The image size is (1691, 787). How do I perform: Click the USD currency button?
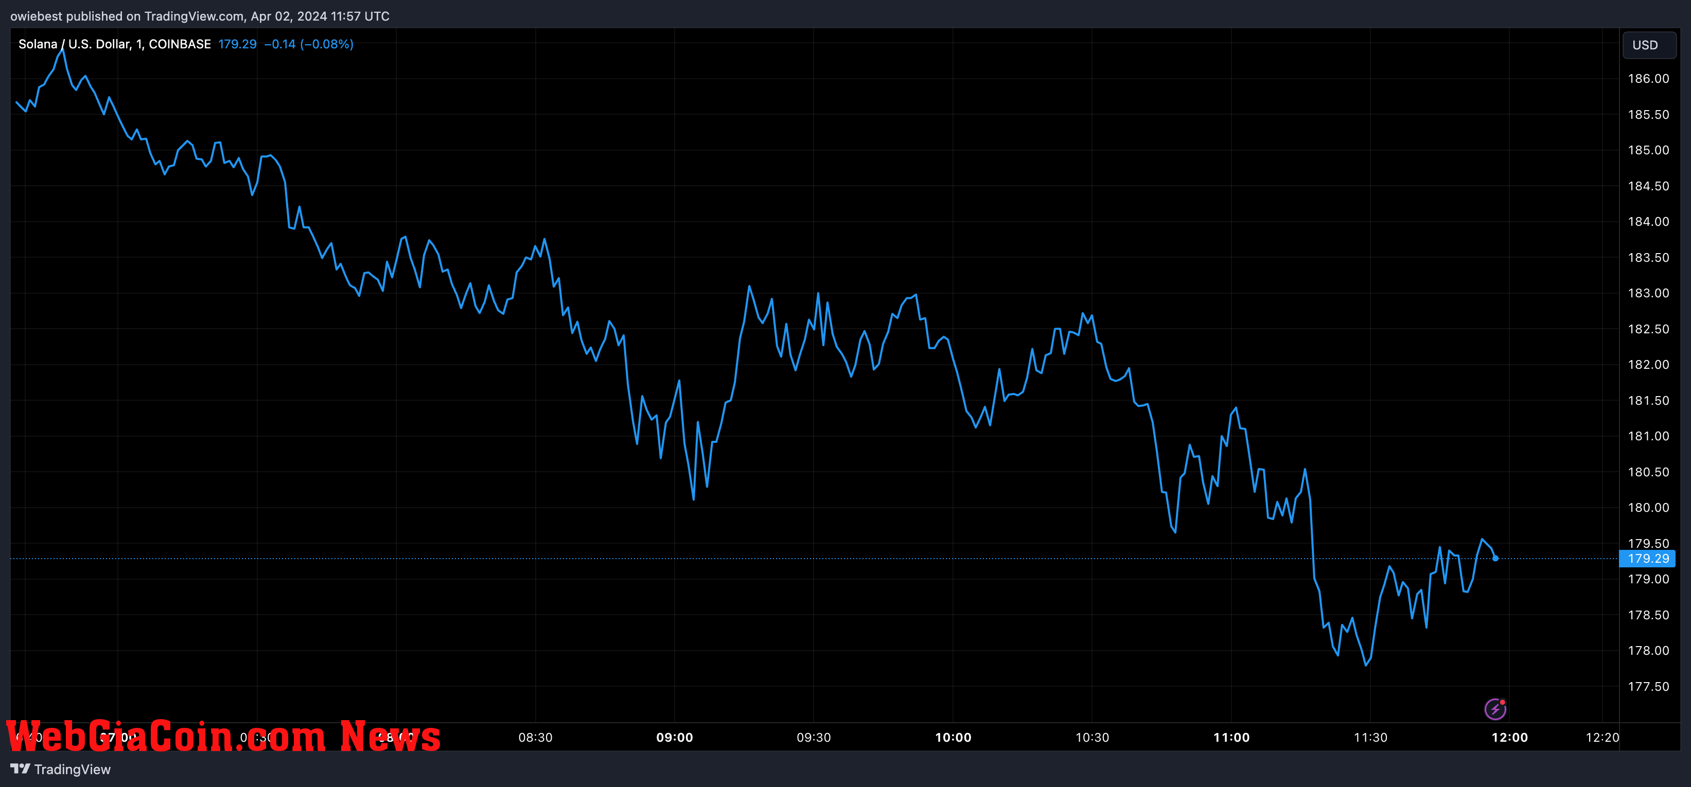pyautogui.click(x=1648, y=45)
